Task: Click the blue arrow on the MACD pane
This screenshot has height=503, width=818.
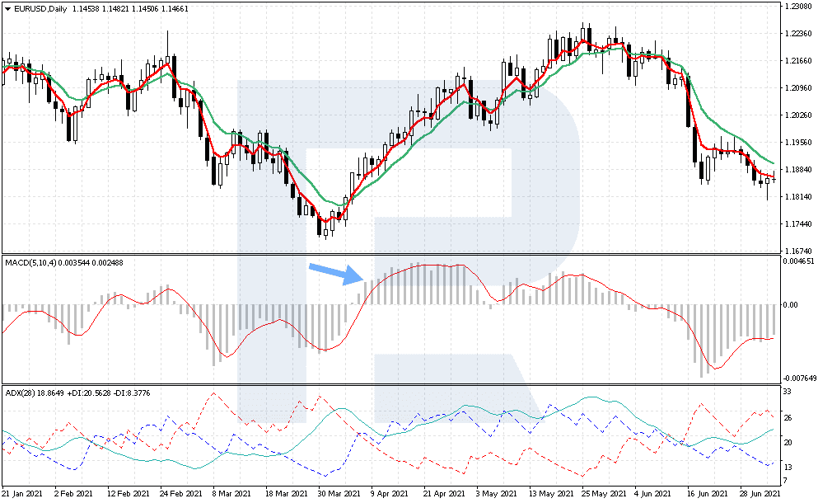Action: [x=335, y=274]
